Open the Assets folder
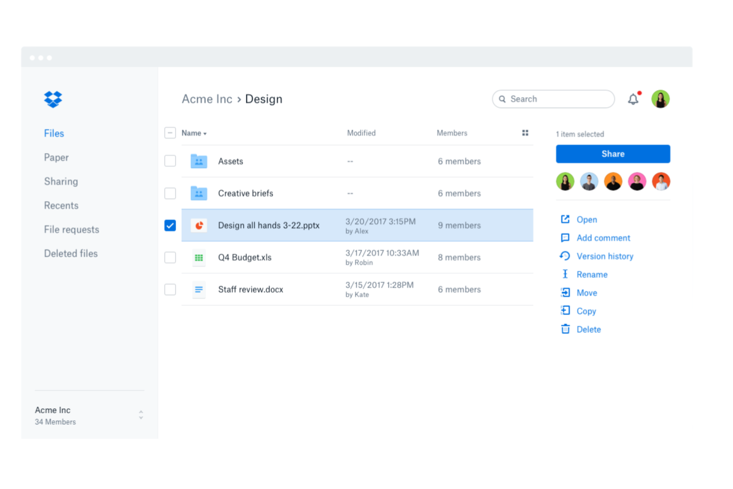Image resolution: width=733 pixels, height=489 pixels. point(230,161)
